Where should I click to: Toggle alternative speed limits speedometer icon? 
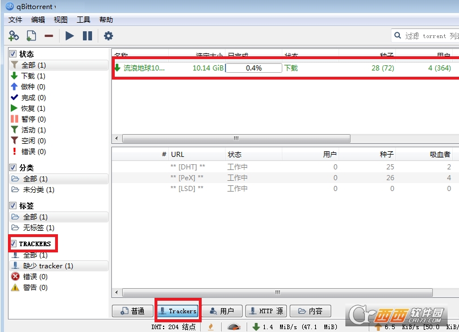(234, 327)
